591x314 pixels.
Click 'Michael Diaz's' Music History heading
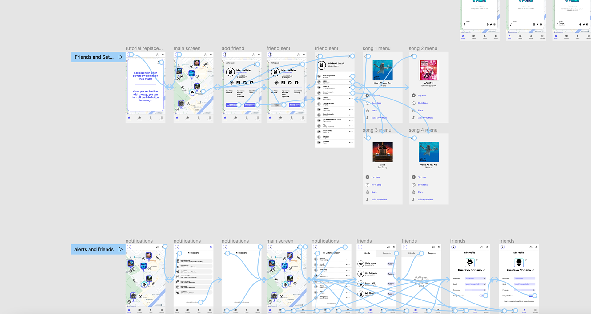click(336, 63)
